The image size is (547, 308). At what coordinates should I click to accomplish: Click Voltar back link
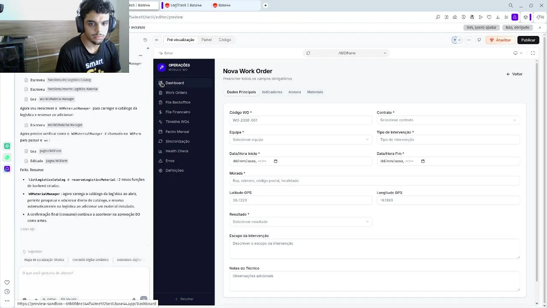(x=515, y=74)
